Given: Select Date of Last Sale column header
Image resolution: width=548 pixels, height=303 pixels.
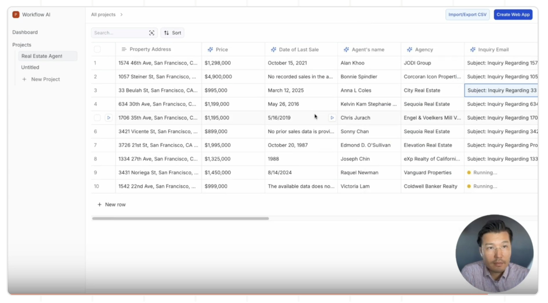Looking at the screenshot, I should point(301,49).
